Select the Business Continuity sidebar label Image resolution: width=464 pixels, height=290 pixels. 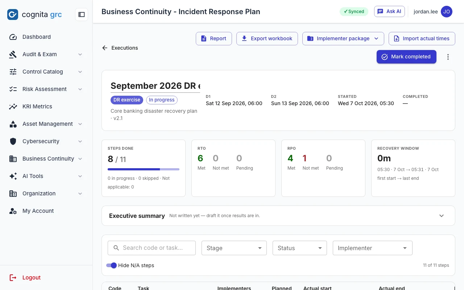[x=48, y=159]
